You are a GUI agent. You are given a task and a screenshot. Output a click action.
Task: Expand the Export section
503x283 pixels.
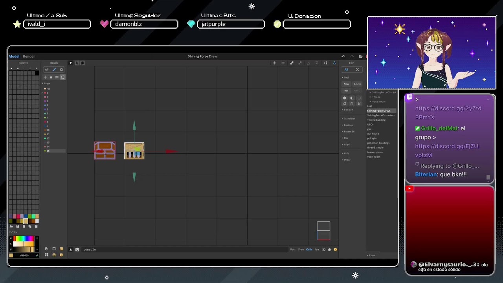point(372,255)
